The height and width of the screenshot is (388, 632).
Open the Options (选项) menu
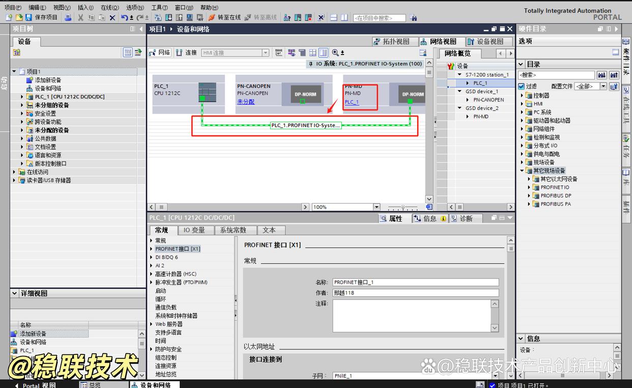click(x=135, y=7)
